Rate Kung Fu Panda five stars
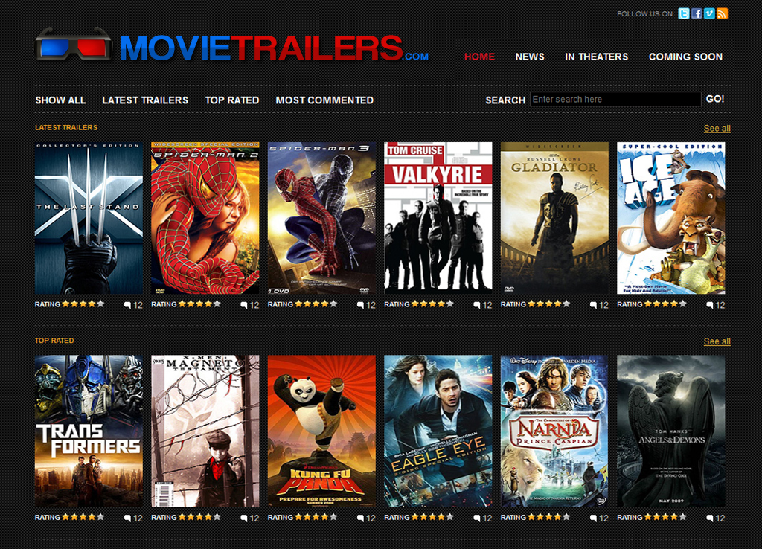The image size is (762, 549). [x=333, y=517]
